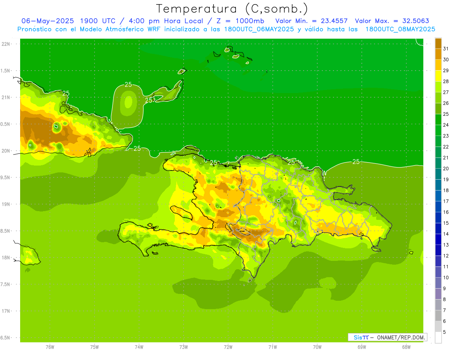This screenshot has width=456, height=352.
Task: Click the color scale value '13'
Action: [446, 245]
